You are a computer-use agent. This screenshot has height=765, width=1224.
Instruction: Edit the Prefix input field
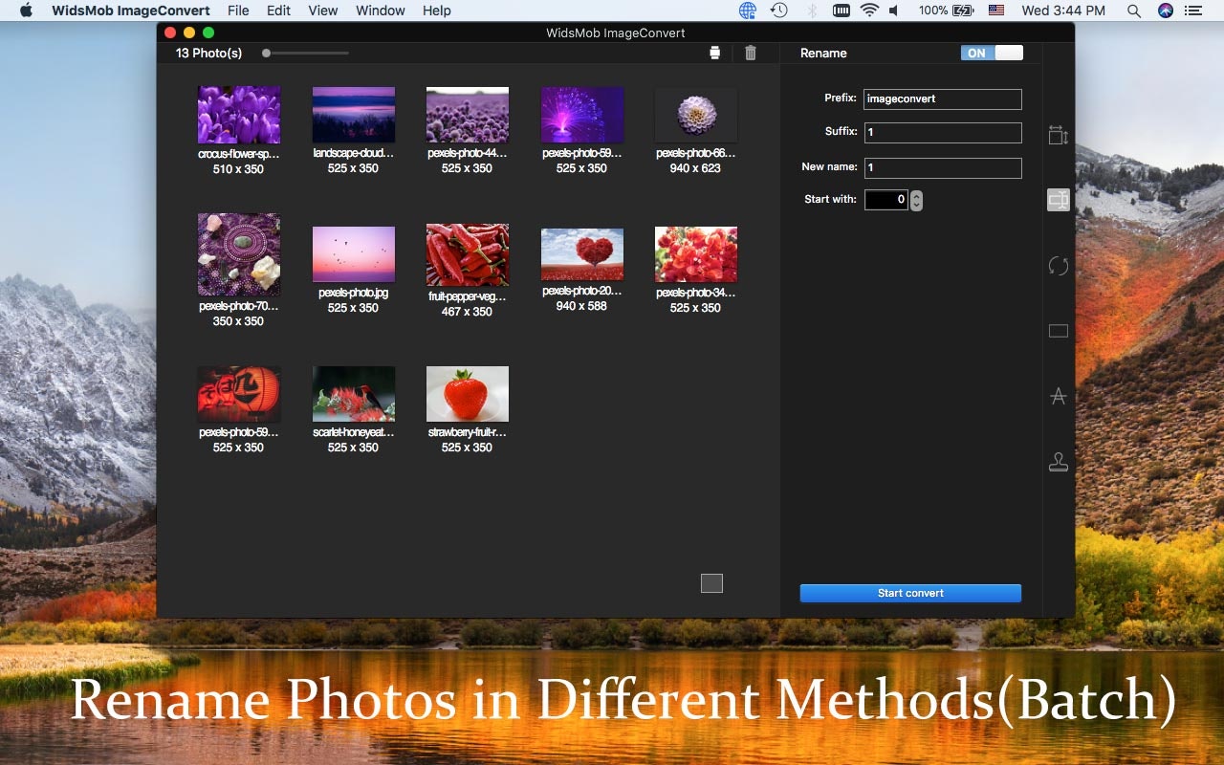coord(942,98)
